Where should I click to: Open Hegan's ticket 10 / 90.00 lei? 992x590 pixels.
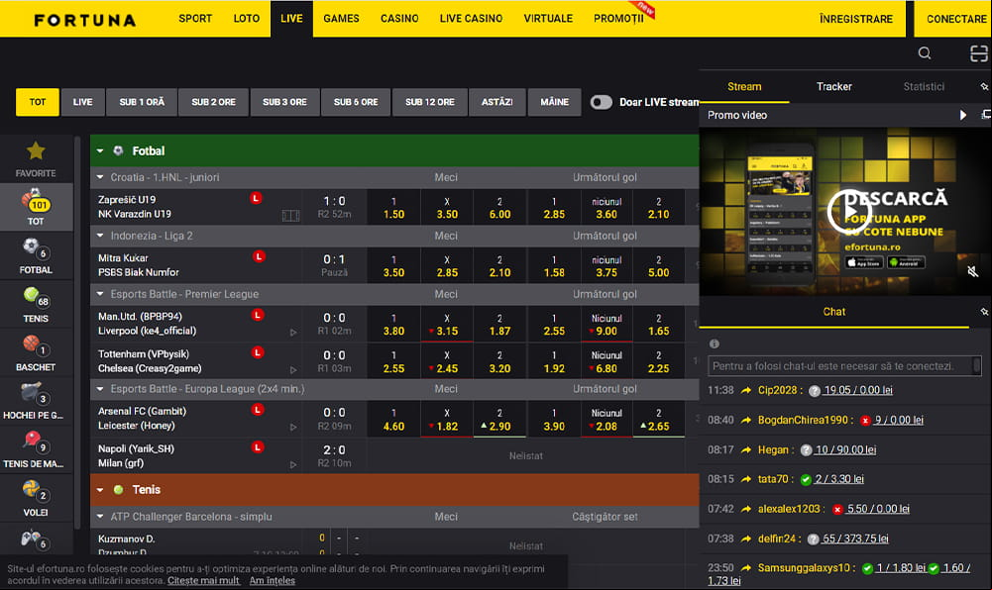pyautogui.click(x=845, y=449)
